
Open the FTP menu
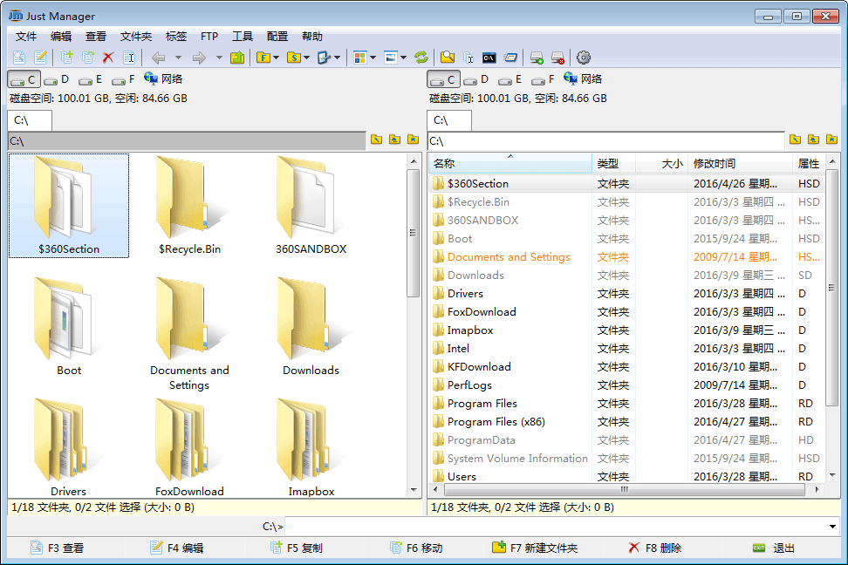pos(209,37)
